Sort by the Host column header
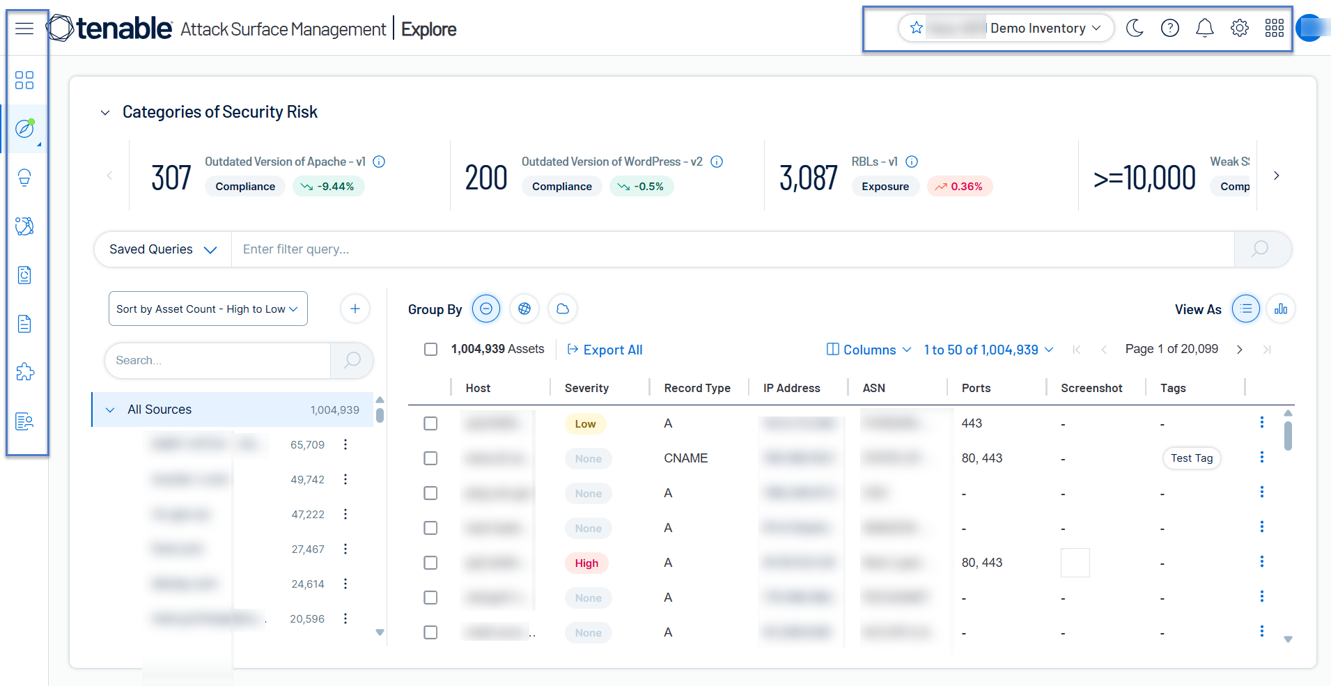Image resolution: width=1331 pixels, height=686 pixels. 478,388
